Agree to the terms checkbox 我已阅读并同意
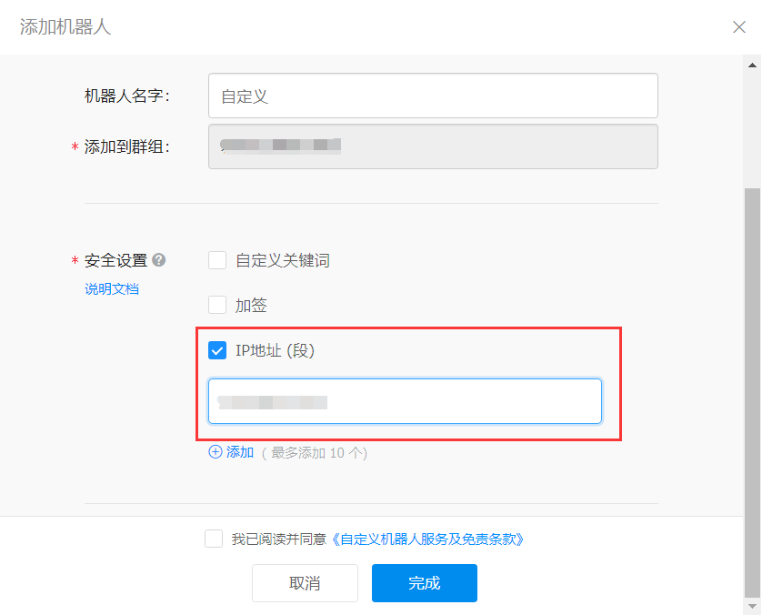The image size is (762, 615). (214, 539)
